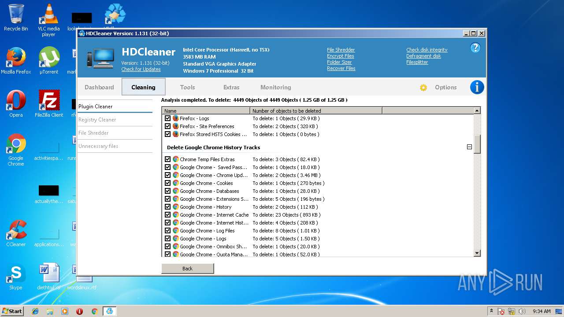Click Name column header
The height and width of the screenshot is (317, 564).
click(206, 111)
